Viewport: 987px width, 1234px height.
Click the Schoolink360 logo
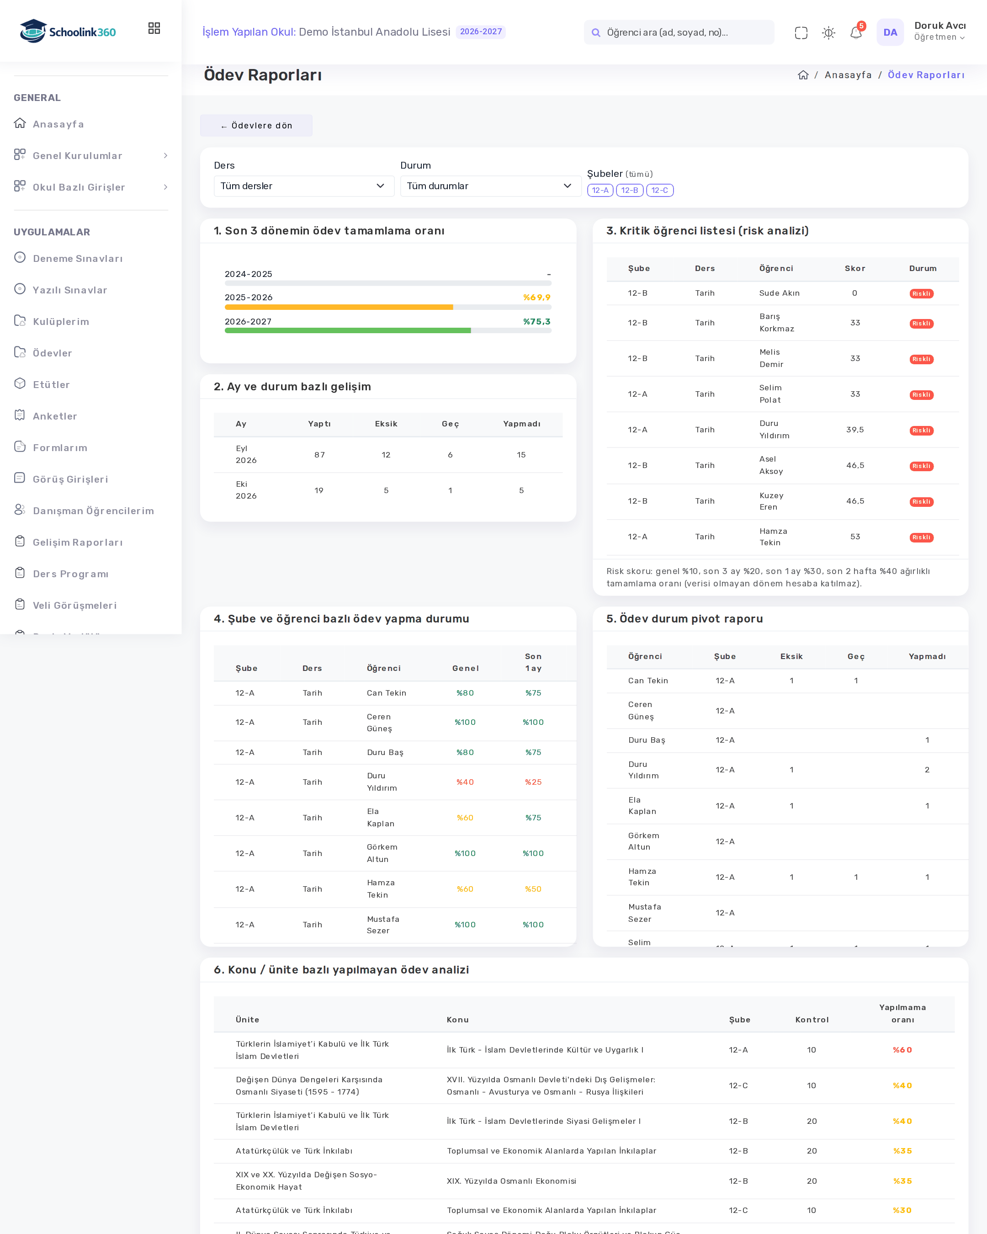click(68, 31)
